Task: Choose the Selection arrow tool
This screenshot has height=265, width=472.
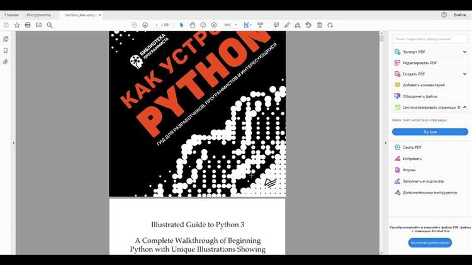Action: 181,25
